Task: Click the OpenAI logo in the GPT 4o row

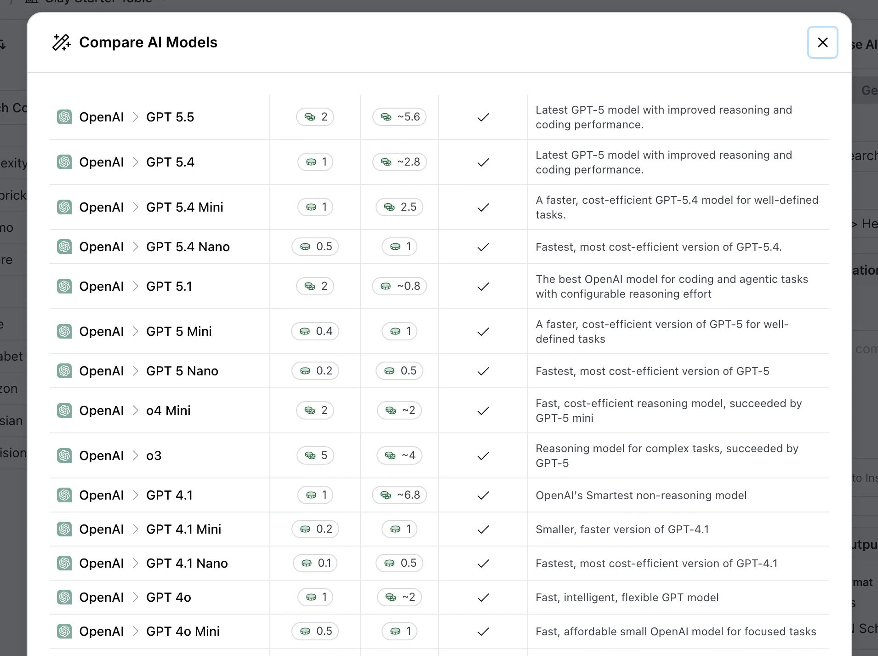Action: (x=64, y=597)
